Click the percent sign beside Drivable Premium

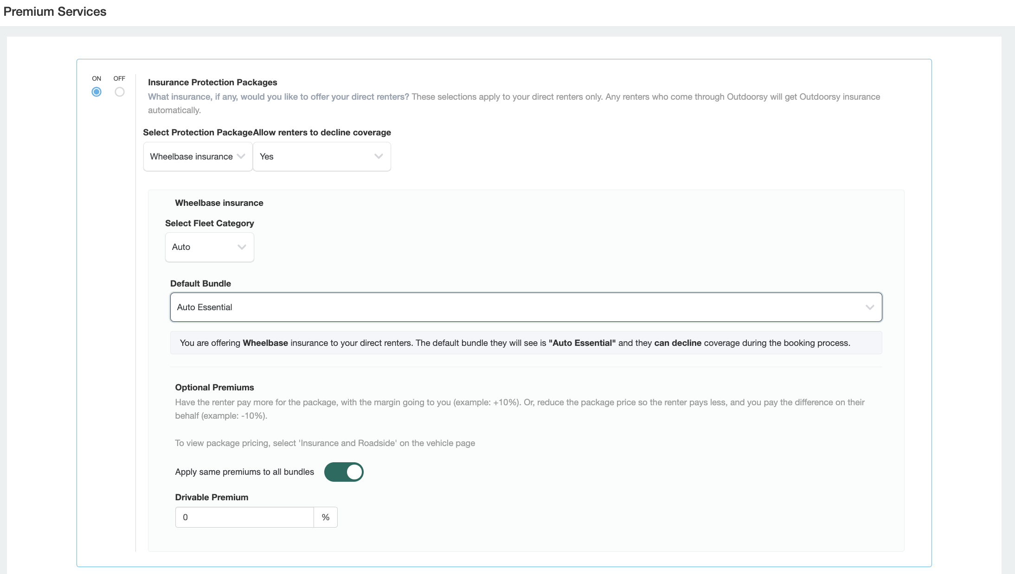tap(326, 517)
